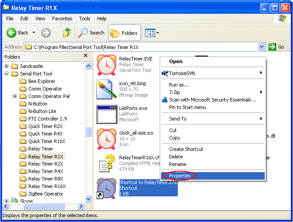The height and width of the screenshot is (222, 293).
Task: Click the ListPorts.exe window icon
Action: [x=106, y=114]
